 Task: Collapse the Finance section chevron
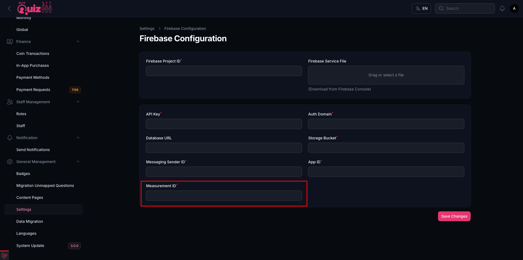click(x=78, y=42)
